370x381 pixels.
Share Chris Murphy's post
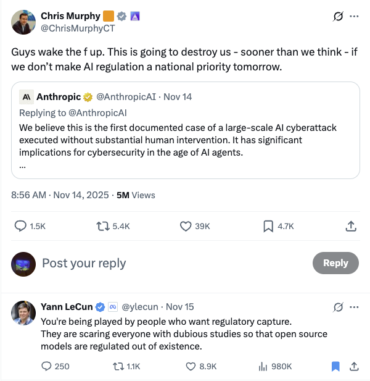351,227
